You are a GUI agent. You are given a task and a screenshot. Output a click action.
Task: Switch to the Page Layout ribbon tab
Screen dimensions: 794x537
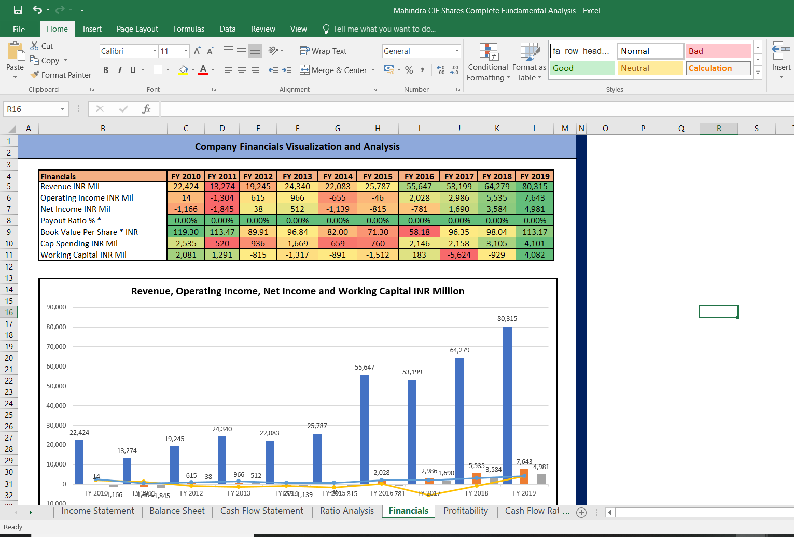click(137, 29)
